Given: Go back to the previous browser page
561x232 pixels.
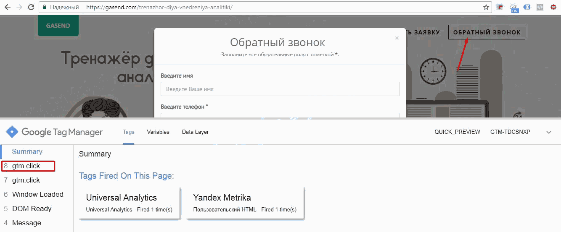Looking at the screenshot, I should 8,7.
